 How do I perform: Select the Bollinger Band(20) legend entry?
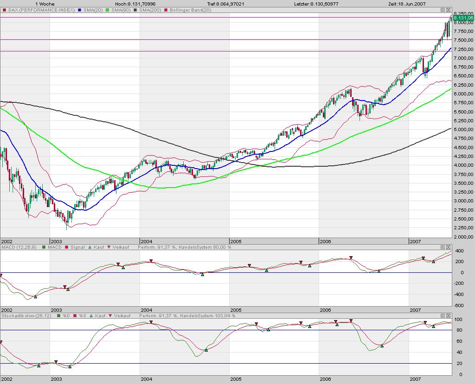pos(188,10)
